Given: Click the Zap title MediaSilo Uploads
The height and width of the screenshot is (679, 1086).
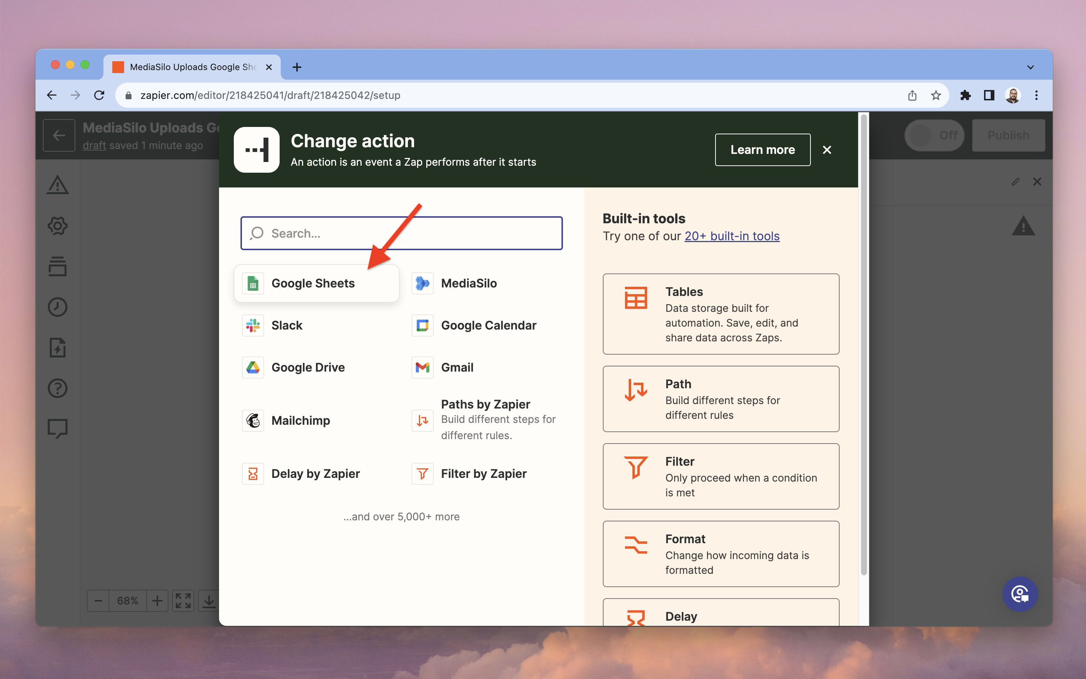Looking at the screenshot, I should [x=151, y=128].
